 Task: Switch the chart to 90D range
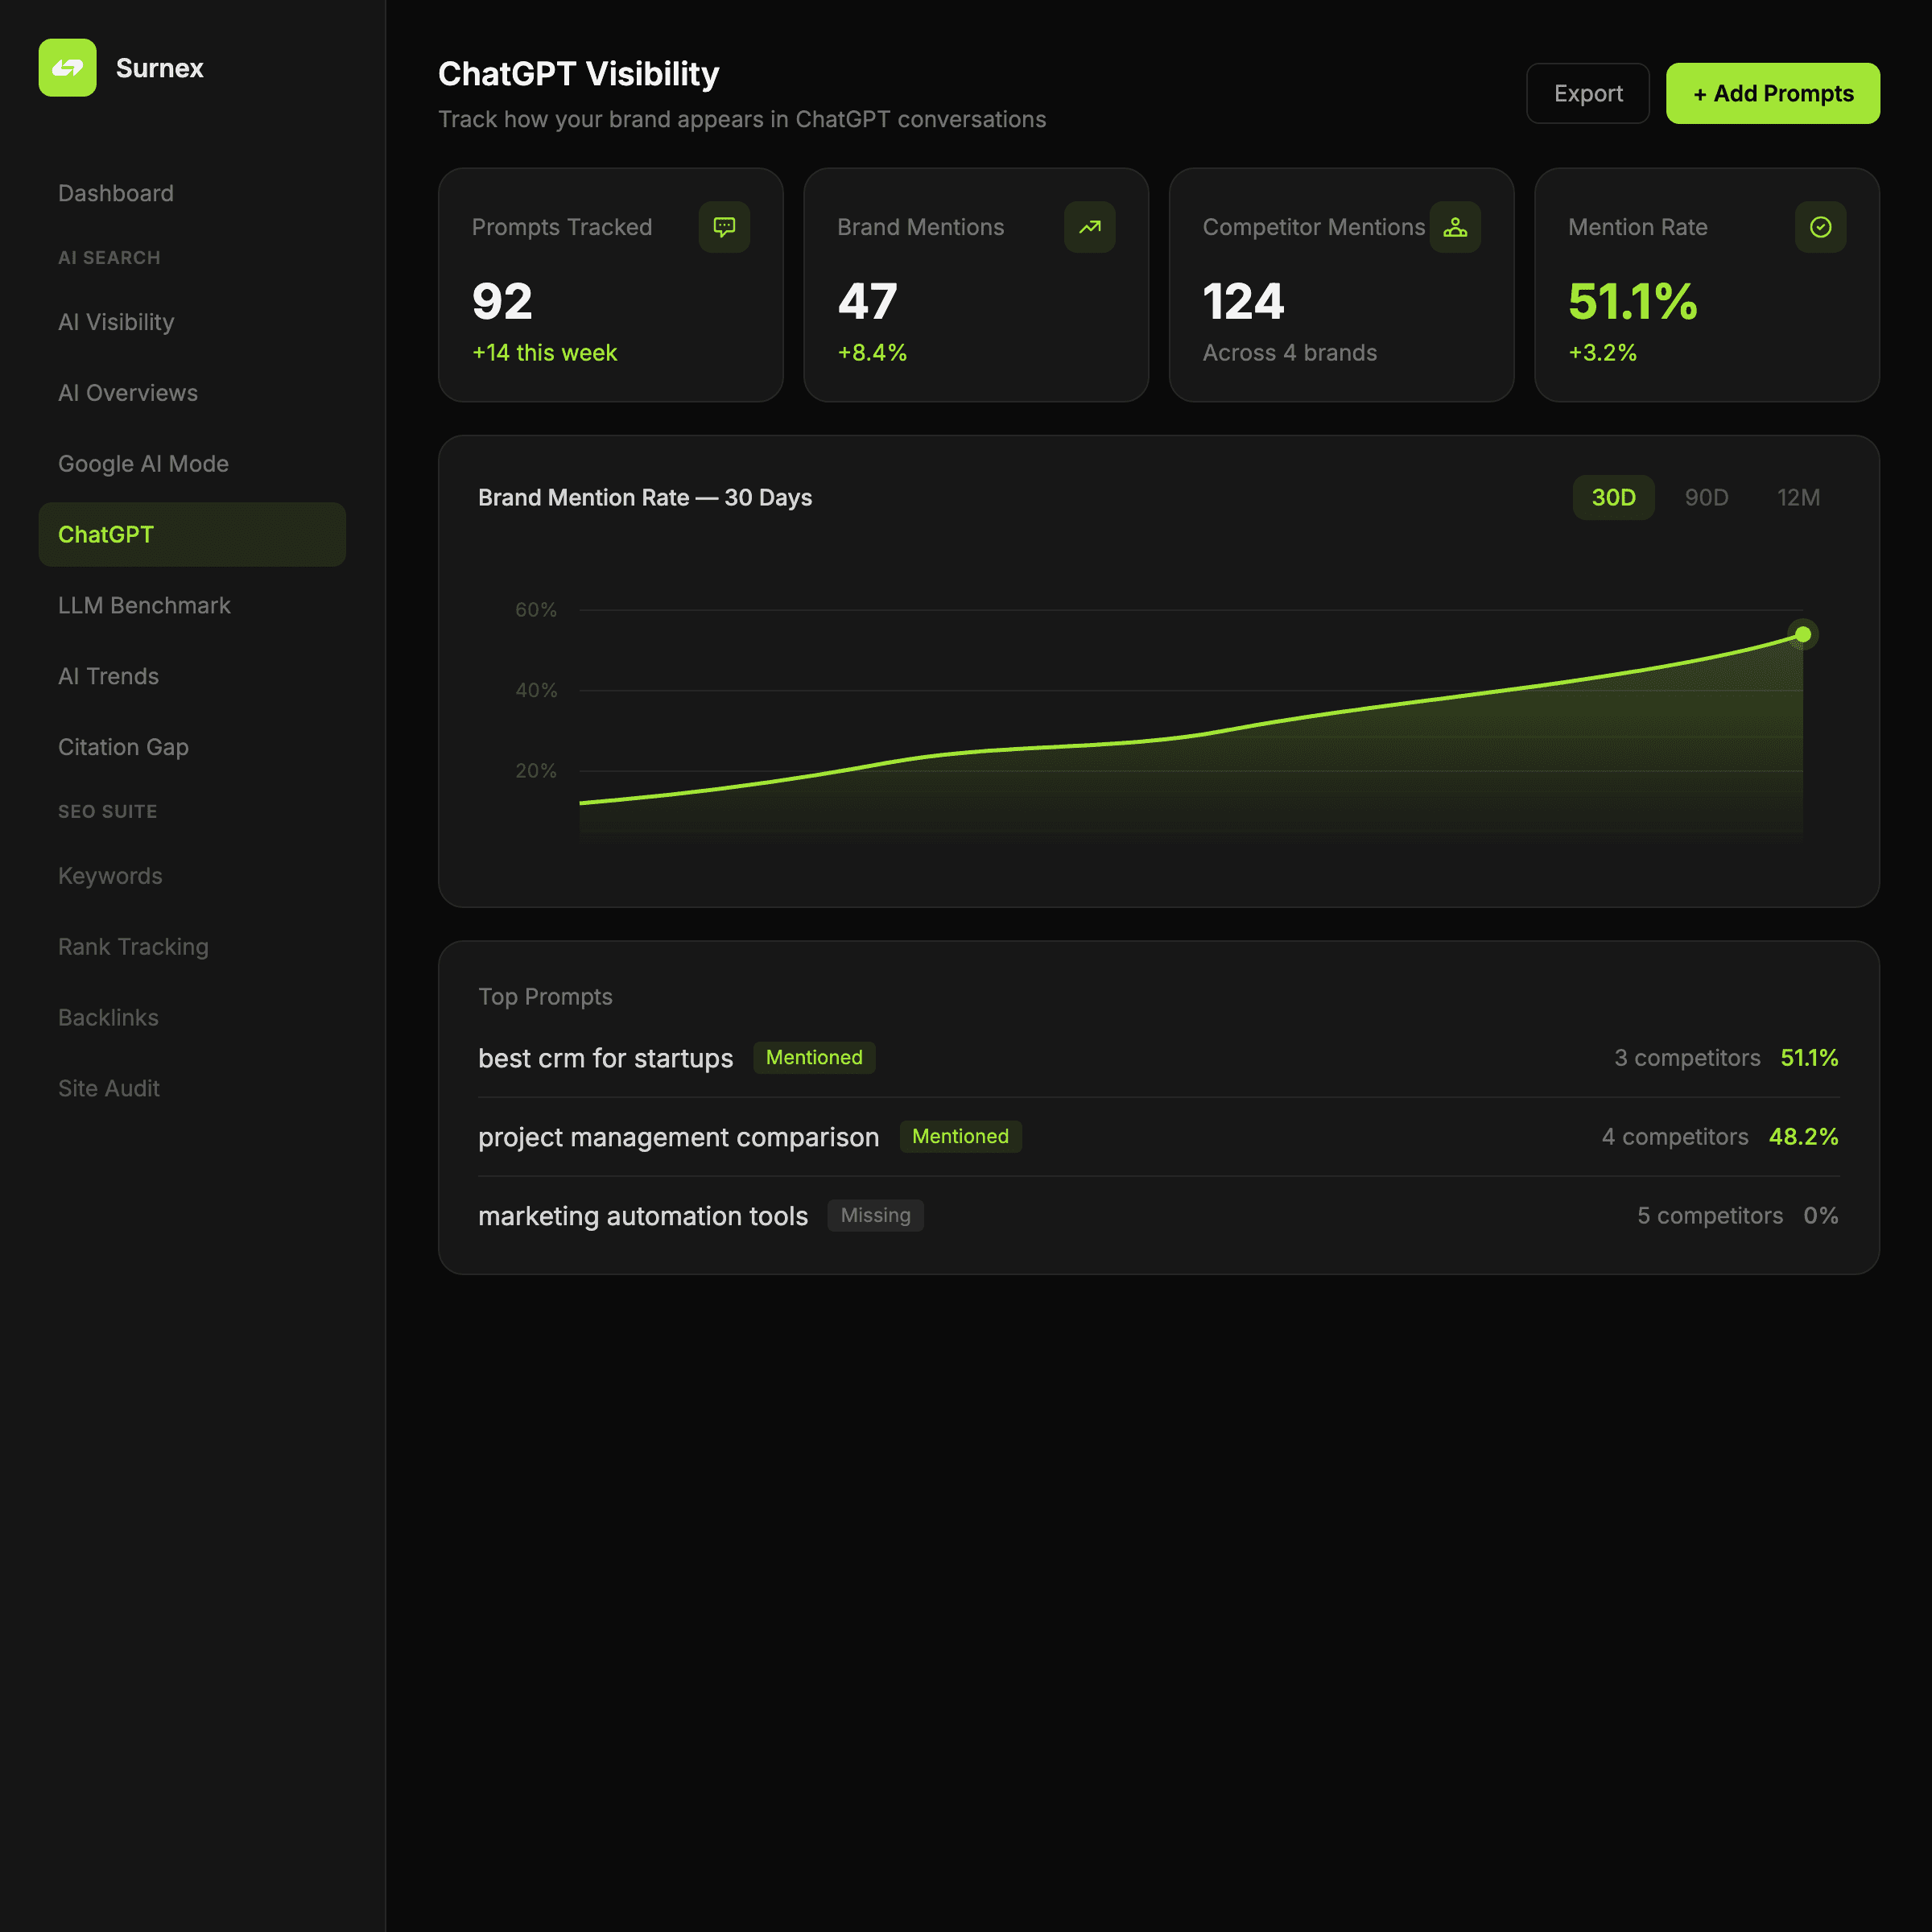pos(1706,497)
